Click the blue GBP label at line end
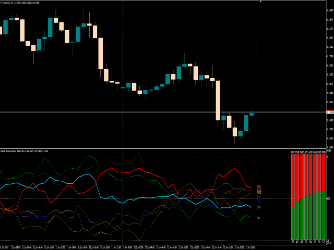The width and height of the screenshot is (334, 250). point(259,202)
